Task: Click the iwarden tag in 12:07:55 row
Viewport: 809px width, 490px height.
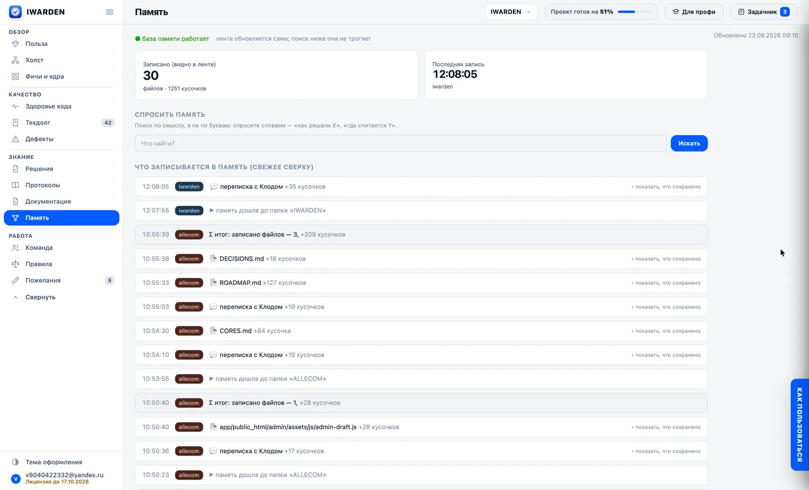Action: 189,211
